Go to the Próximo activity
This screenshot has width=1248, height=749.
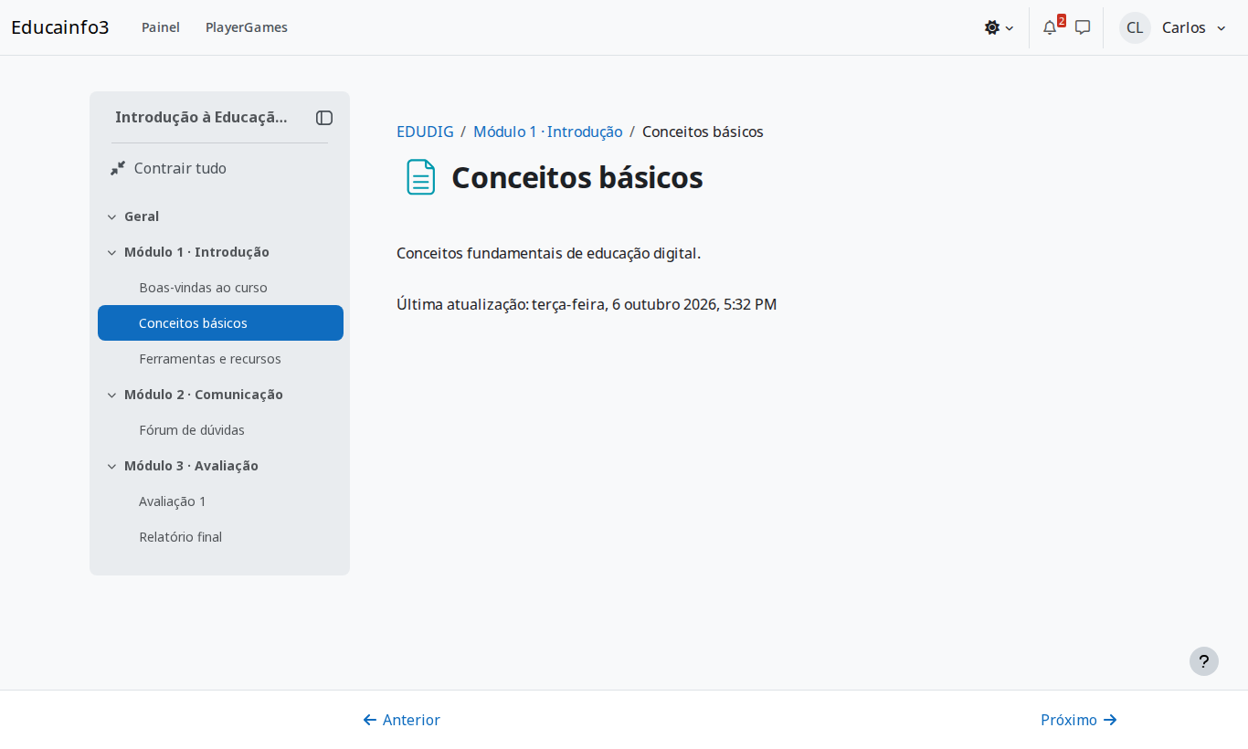pos(1079,720)
